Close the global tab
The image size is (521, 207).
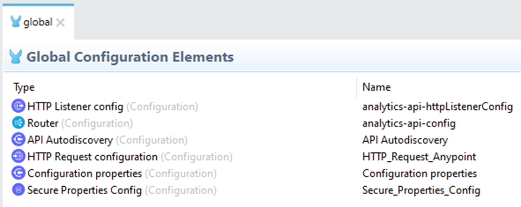[x=60, y=23]
